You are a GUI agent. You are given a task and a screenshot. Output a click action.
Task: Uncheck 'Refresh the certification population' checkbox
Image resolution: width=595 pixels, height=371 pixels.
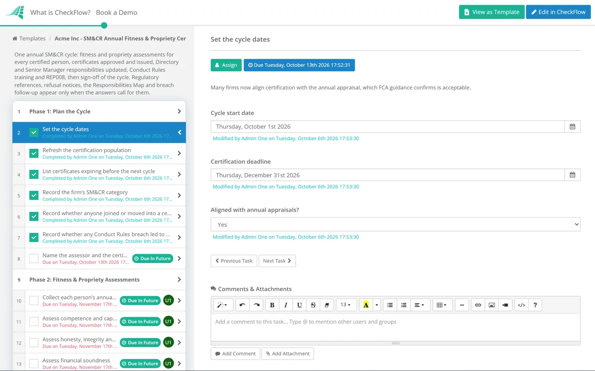pos(34,154)
